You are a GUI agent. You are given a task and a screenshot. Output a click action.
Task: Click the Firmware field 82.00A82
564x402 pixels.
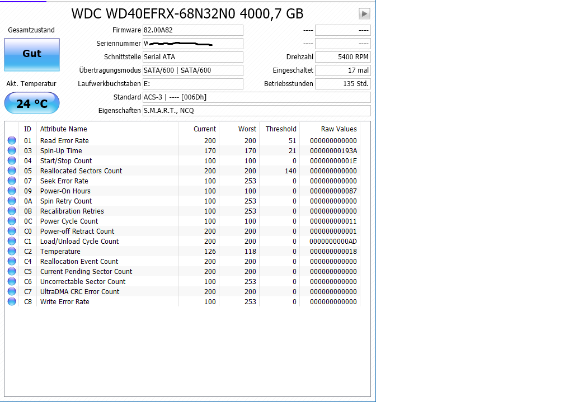pyautogui.click(x=193, y=30)
